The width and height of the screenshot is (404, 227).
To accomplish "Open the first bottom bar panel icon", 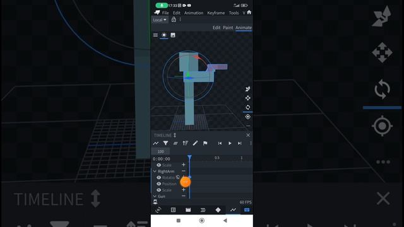I will point(158,210).
